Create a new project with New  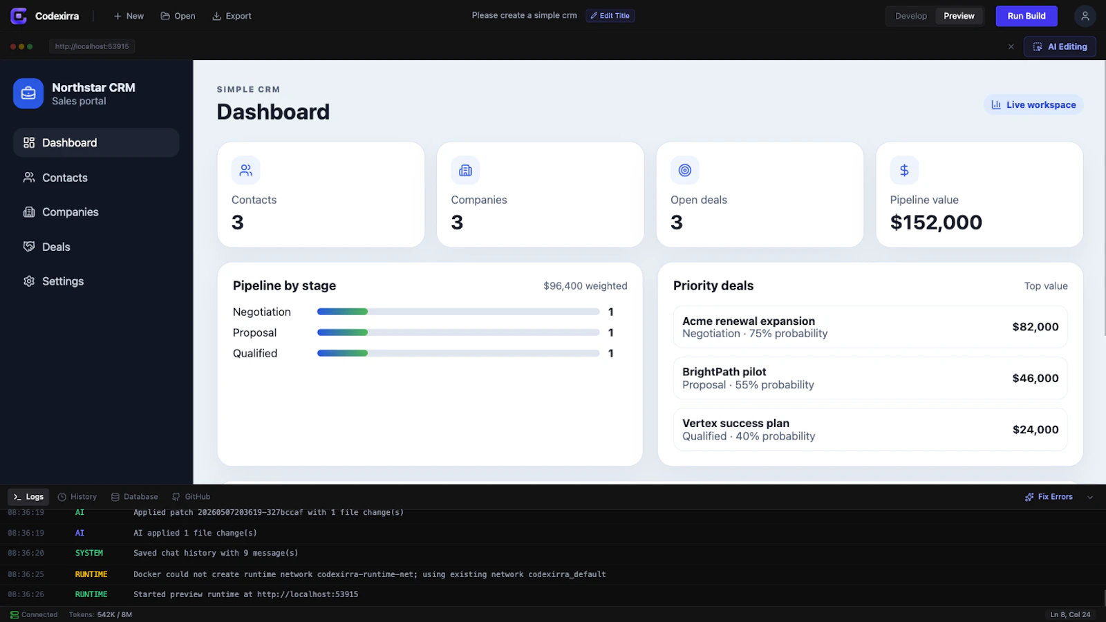pos(129,16)
